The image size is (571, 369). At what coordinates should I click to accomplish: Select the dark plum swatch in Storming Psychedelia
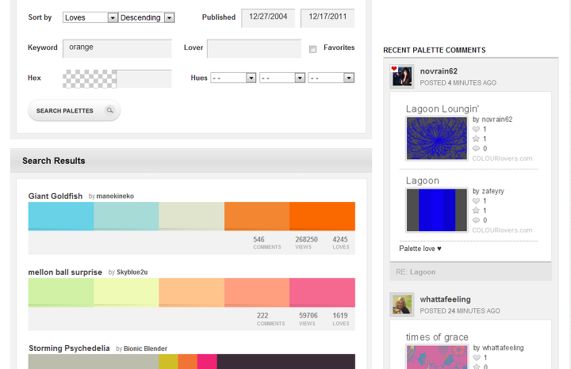(285, 362)
